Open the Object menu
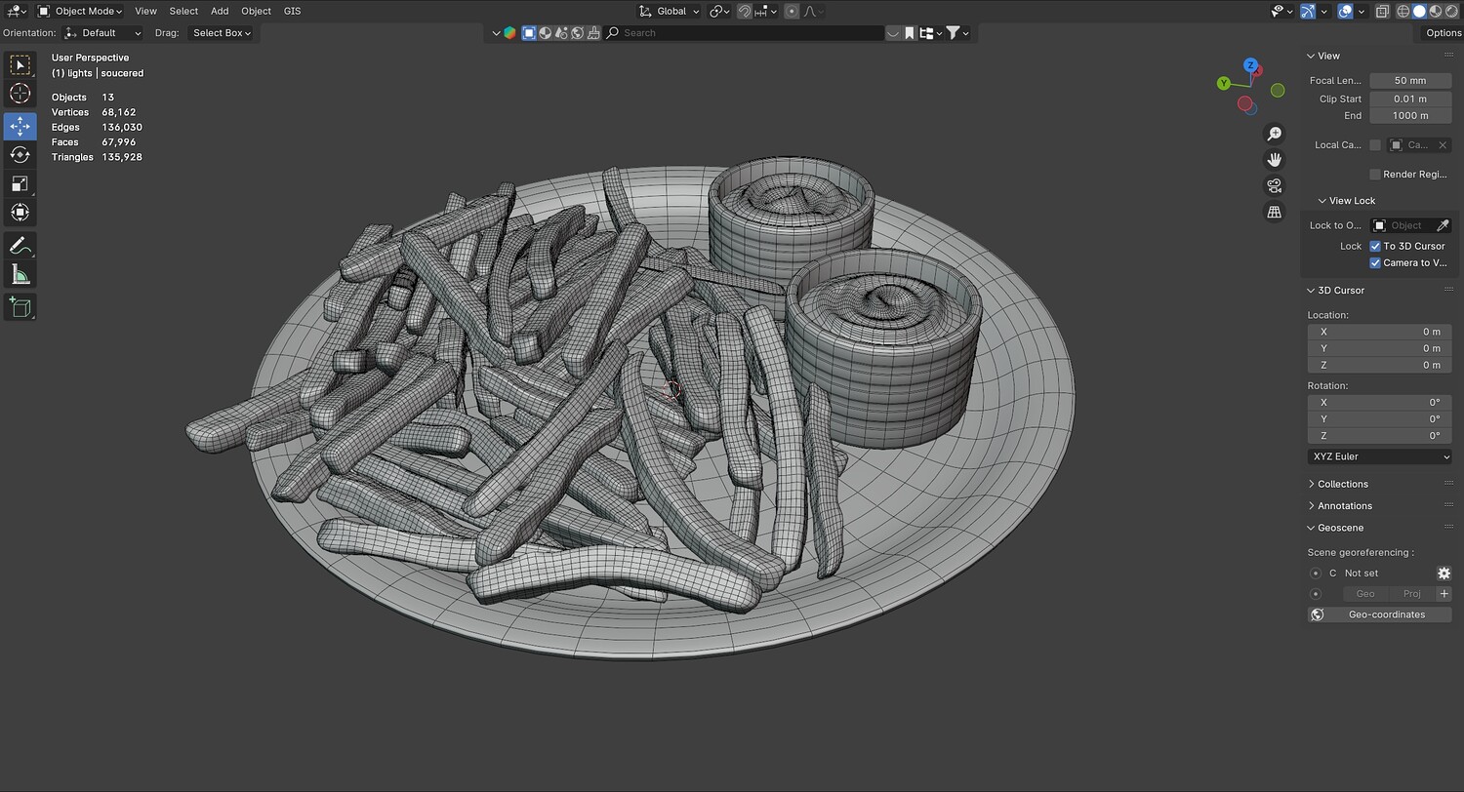Image resolution: width=1464 pixels, height=792 pixels. [x=256, y=12]
